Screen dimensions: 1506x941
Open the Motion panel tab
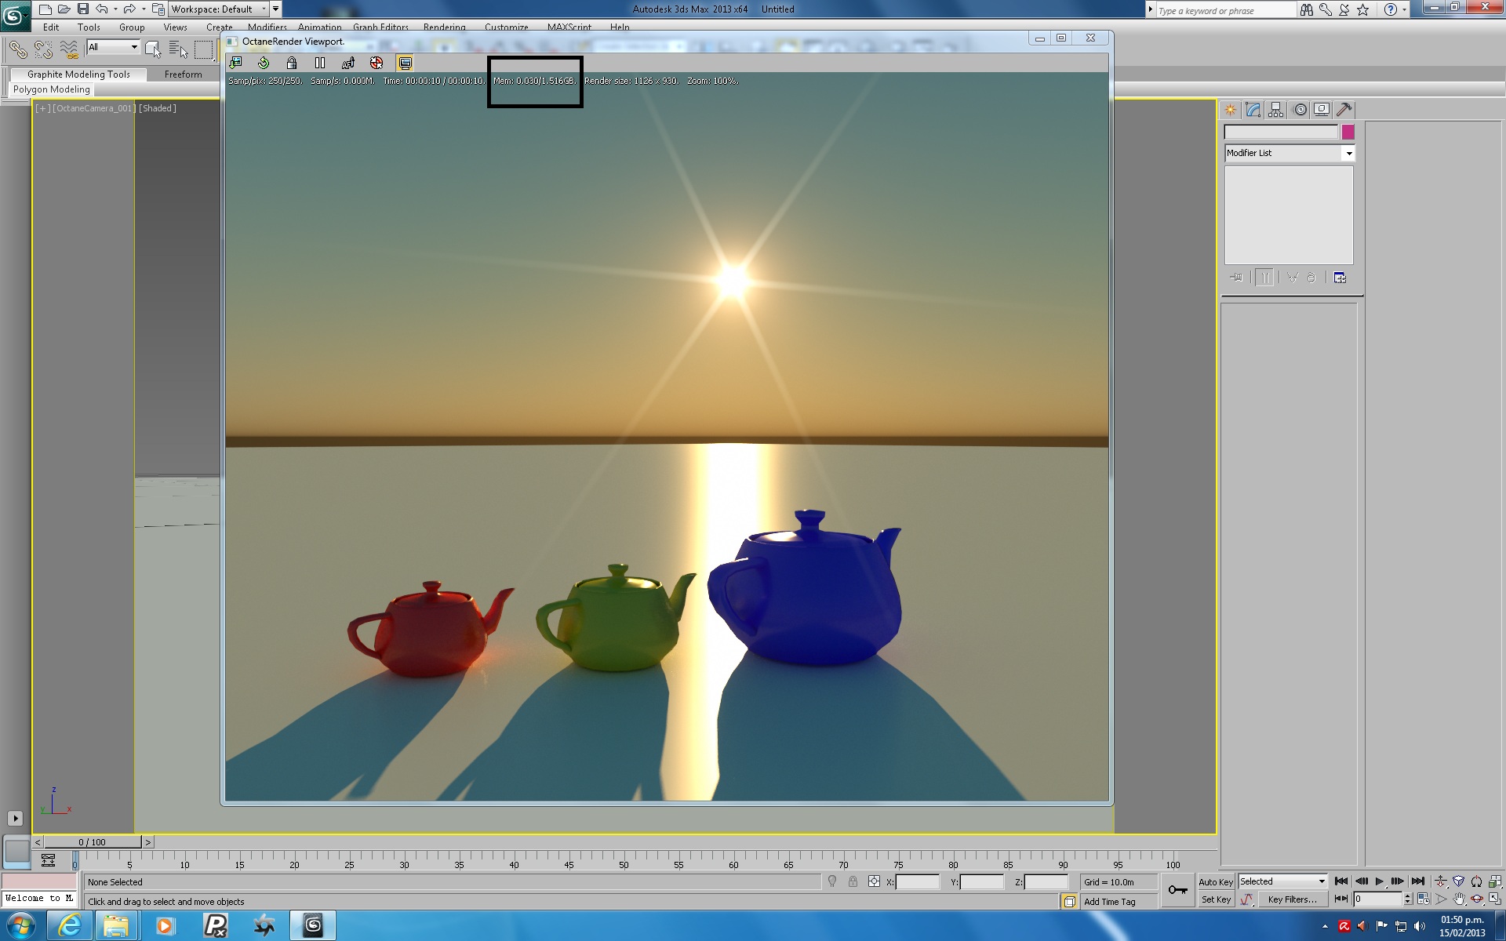pos(1300,110)
